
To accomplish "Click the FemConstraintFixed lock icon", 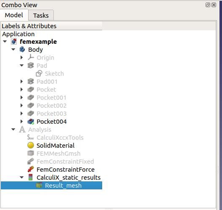I will (x=31, y=161).
